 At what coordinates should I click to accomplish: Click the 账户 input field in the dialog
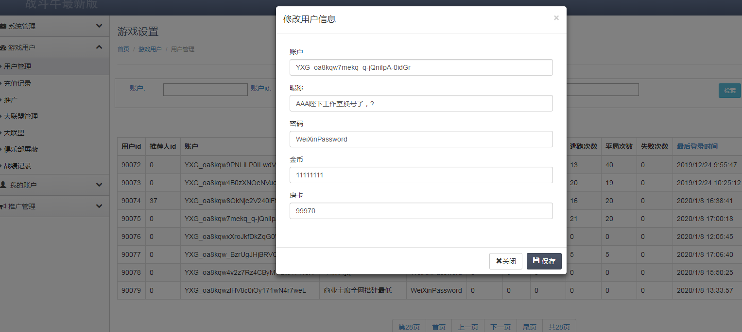pos(421,67)
